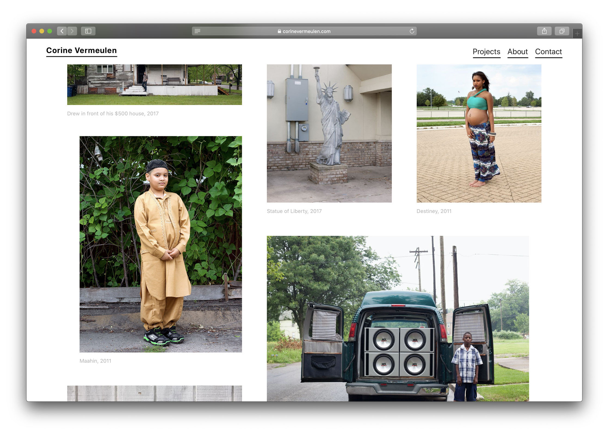Go to the About page

(x=517, y=52)
